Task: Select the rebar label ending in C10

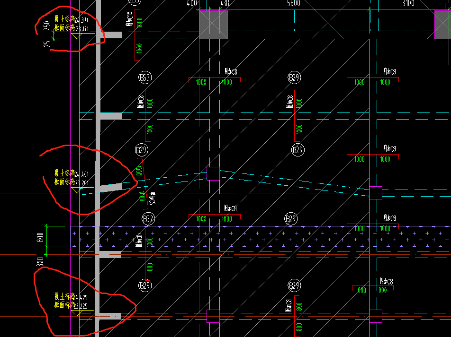Action: pos(129,18)
